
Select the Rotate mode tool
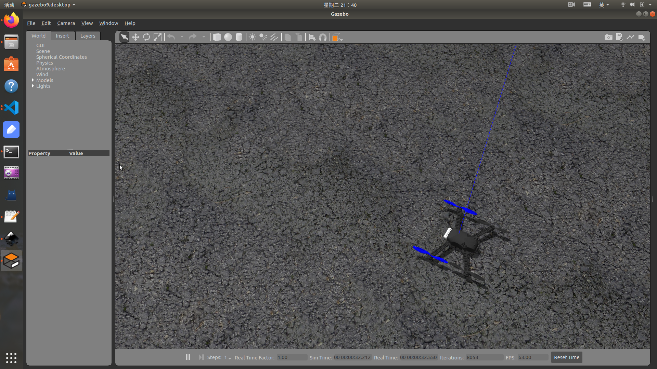(146, 37)
